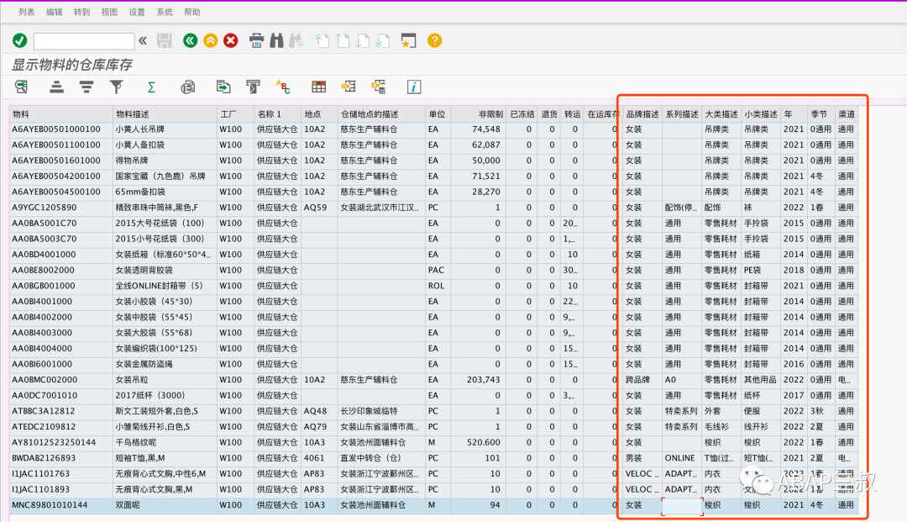Collapse the command field with double-arrow
The image size is (907, 522).
(x=143, y=40)
